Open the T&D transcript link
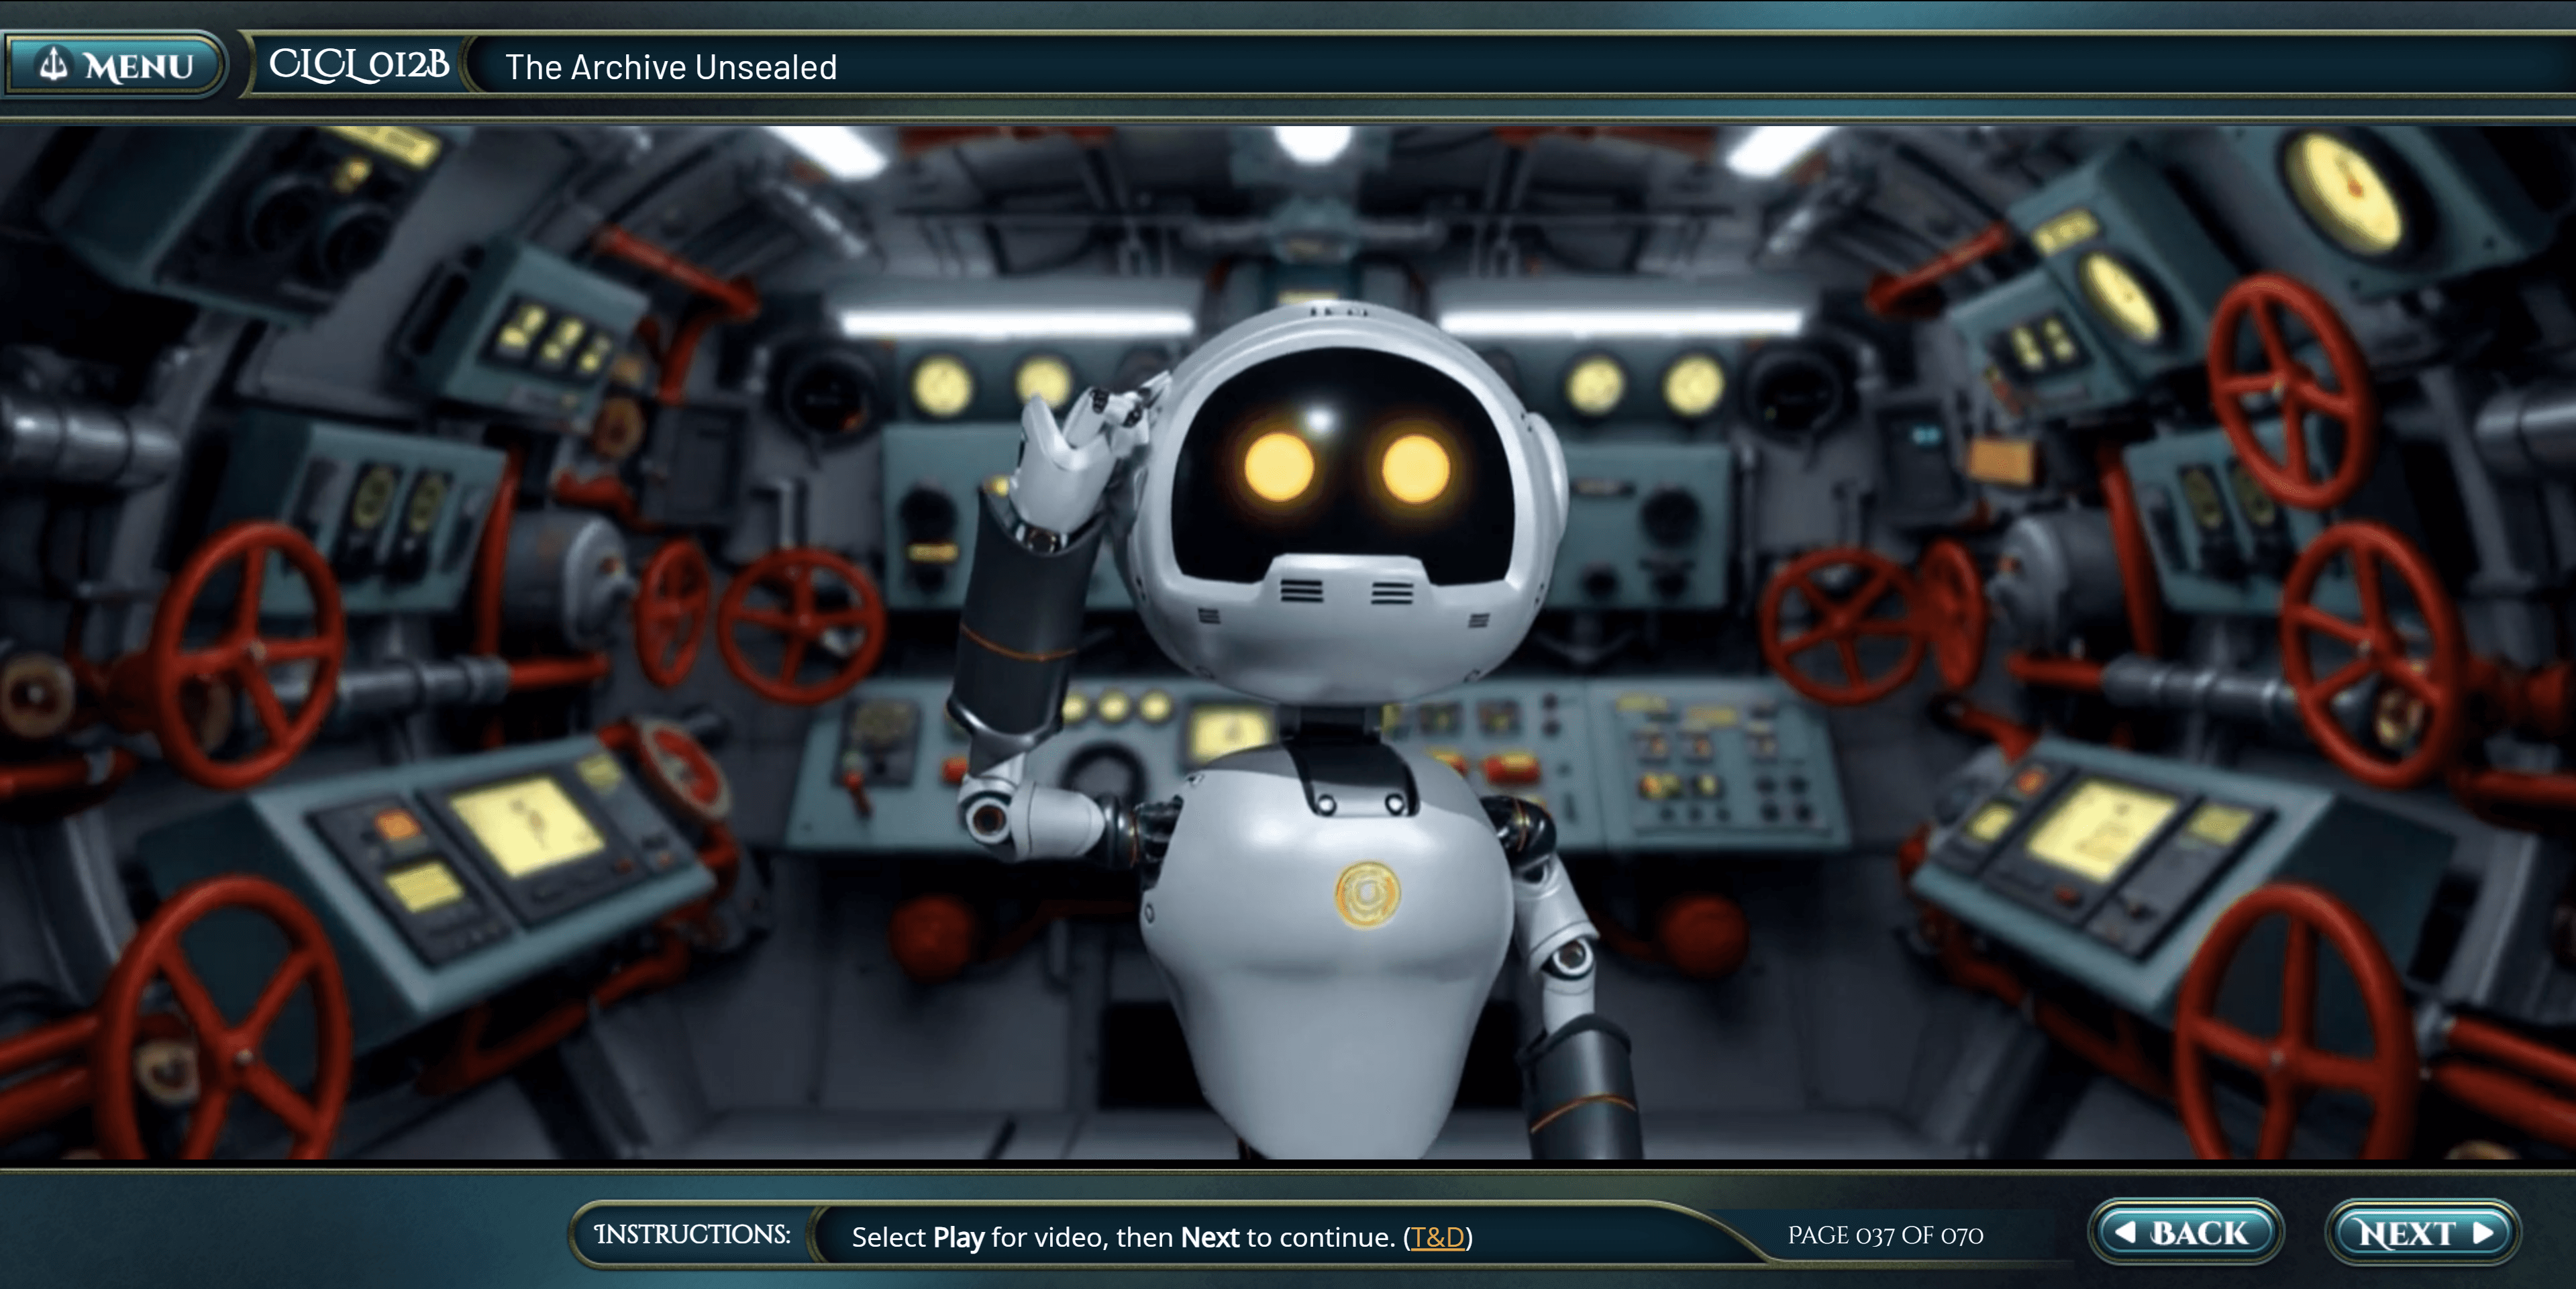 tap(1437, 1237)
